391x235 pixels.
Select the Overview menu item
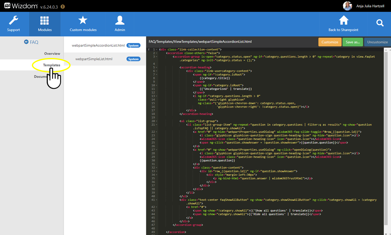(52, 54)
